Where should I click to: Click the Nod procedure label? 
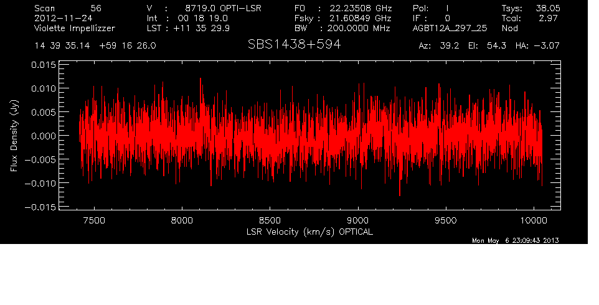click(509, 28)
